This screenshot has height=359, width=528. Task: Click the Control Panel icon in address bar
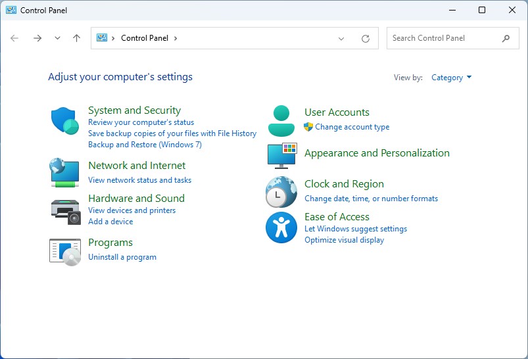click(x=102, y=37)
